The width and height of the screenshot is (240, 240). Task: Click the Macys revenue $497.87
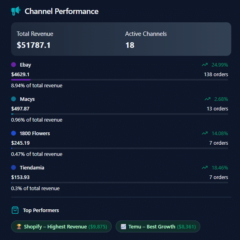tap(20, 108)
